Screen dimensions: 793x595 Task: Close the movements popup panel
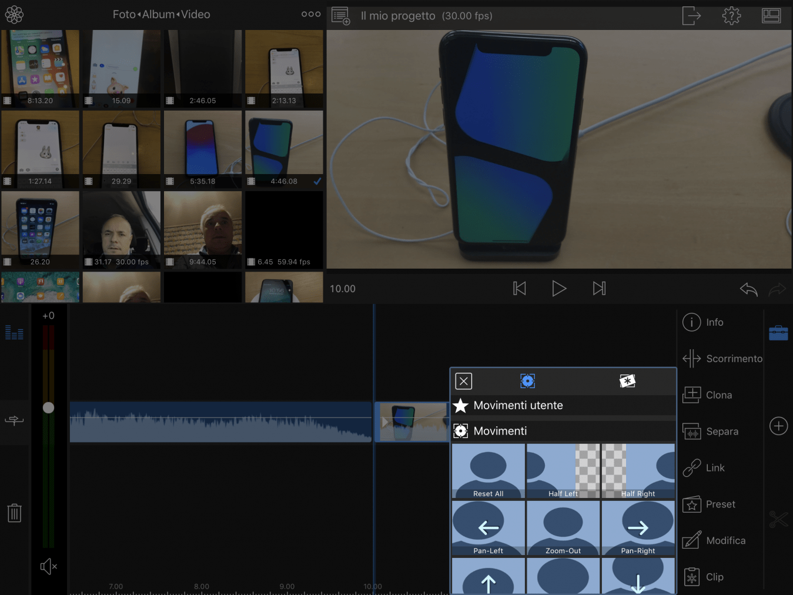coord(464,381)
